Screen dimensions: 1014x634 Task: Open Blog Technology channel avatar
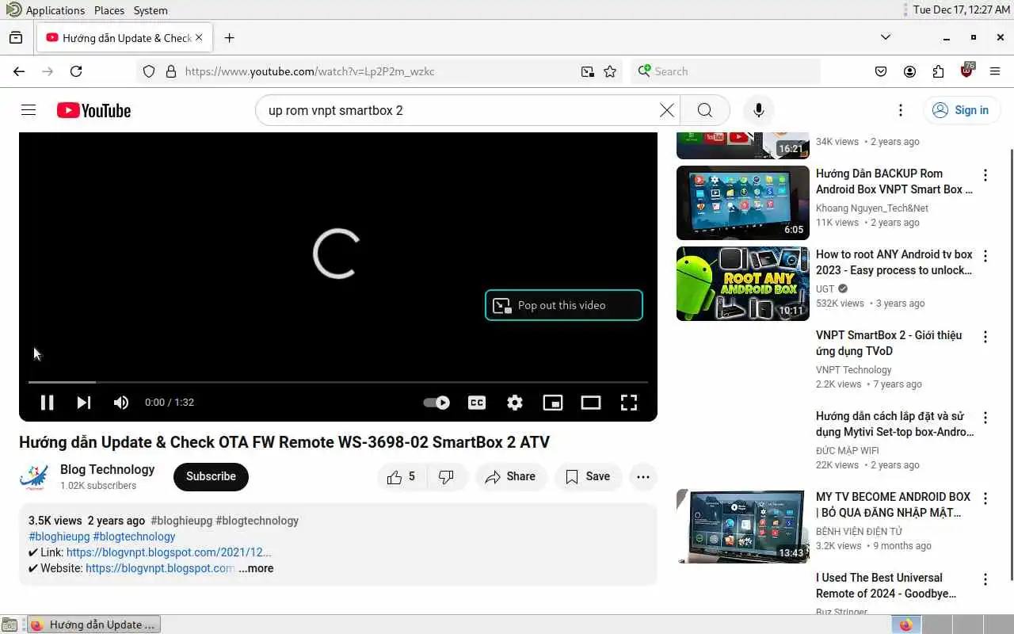pos(35,476)
